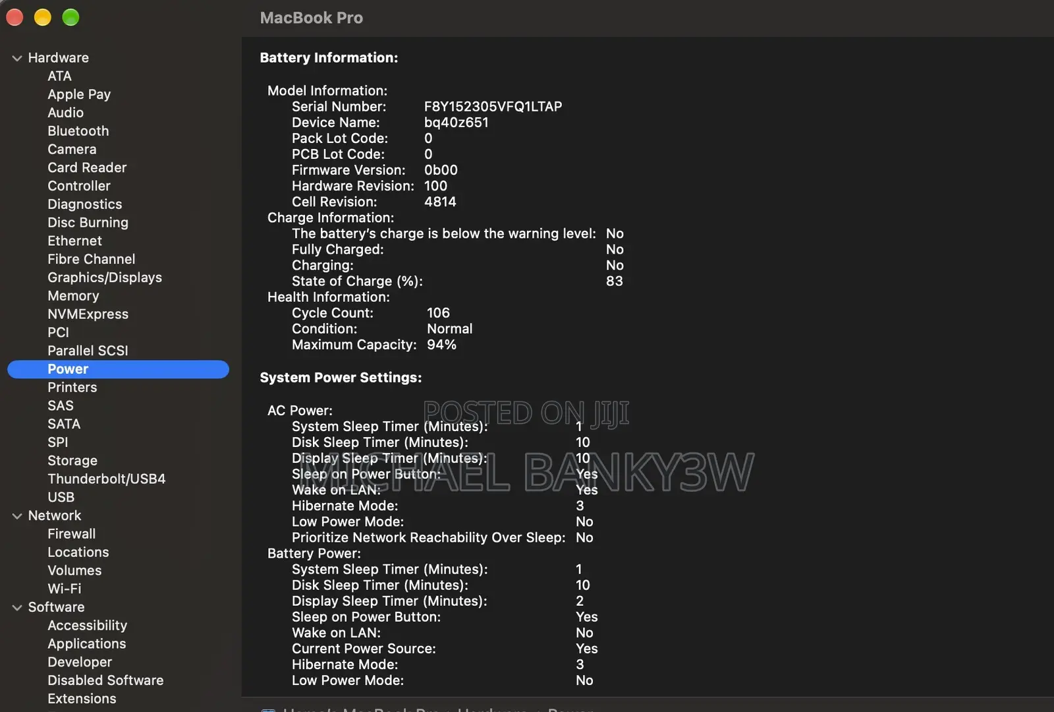Select SAS in the sidebar
Image resolution: width=1054 pixels, height=712 pixels.
click(61, 406)
